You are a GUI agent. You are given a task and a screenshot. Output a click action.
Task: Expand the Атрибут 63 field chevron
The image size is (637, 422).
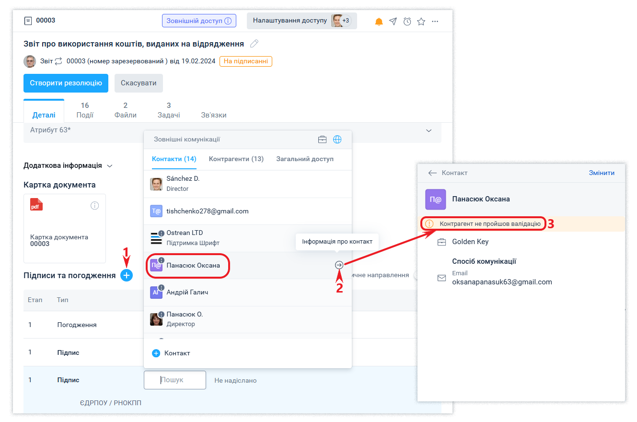(429, 130)
